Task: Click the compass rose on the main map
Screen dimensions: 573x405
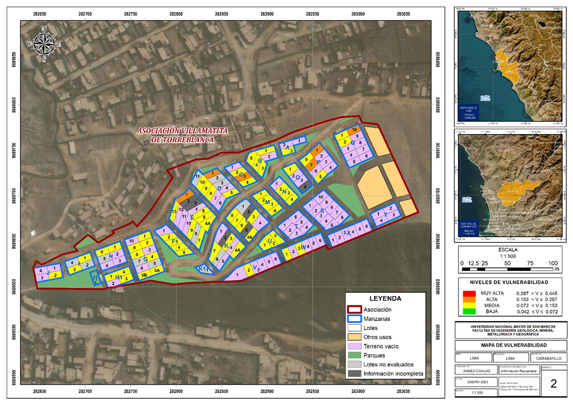Action: pyautogui.click(x=43, y=44)
